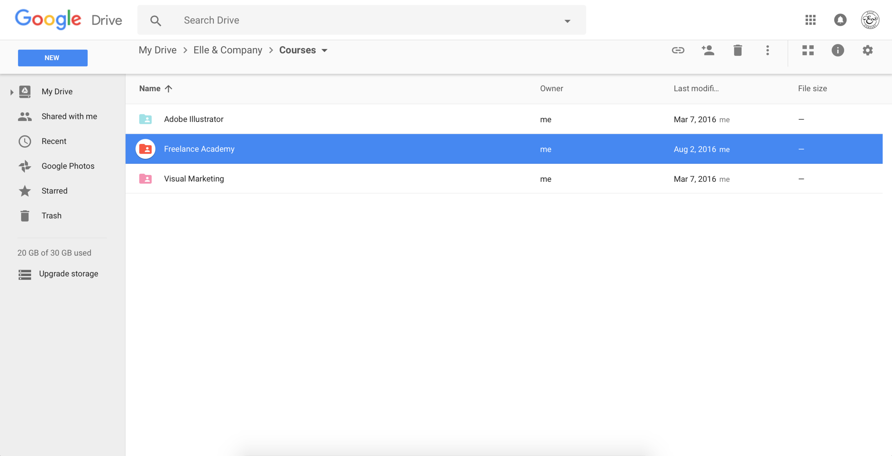This screenshot has height=456, width=892.
Task: Click the NEW button
Action: click(x=52, y=58)
